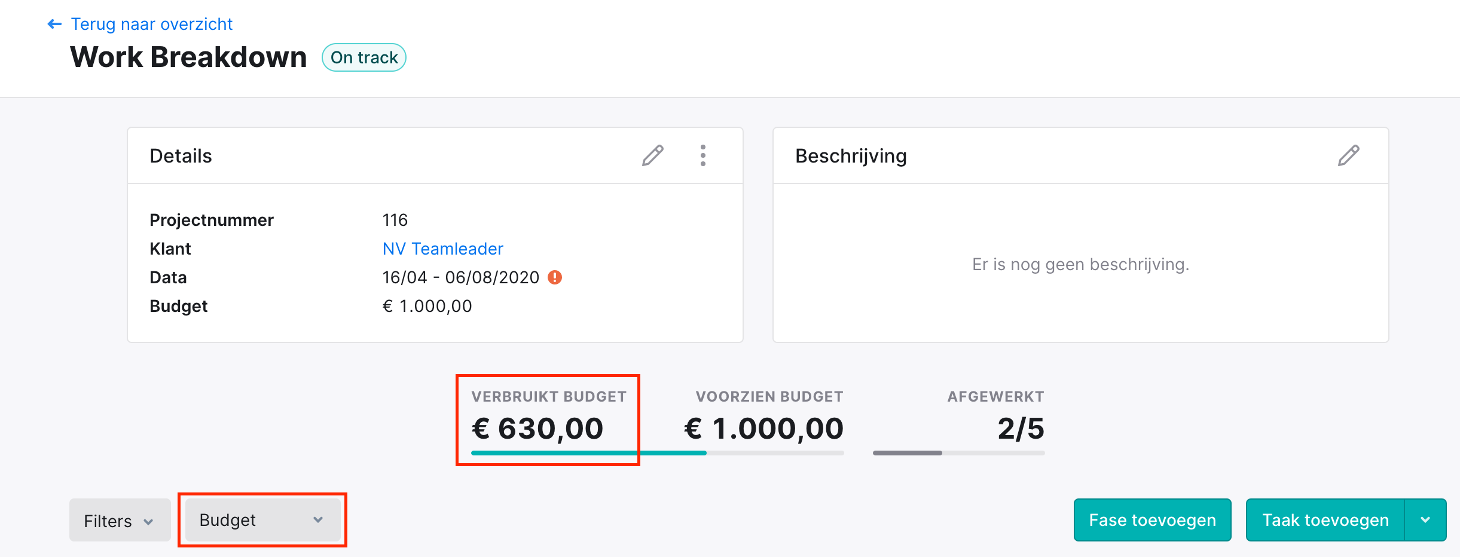Open the Filters dropdown
Viewport: 1460px width, 557px height.
(120, 520)
